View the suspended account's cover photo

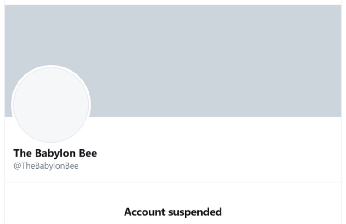pos(208,55)
